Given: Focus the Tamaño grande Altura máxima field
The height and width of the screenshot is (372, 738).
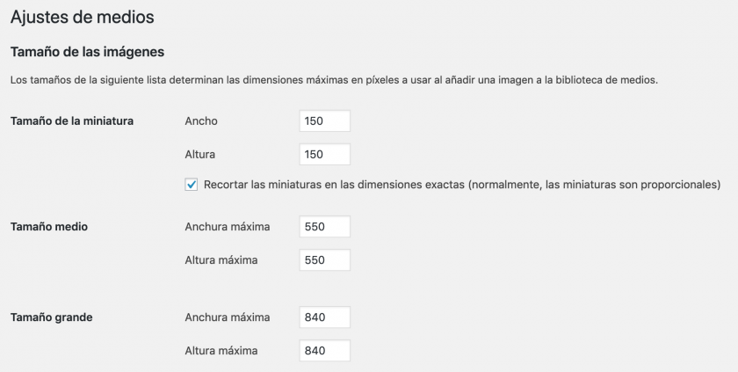Looking at the screenshot, I should point(324,351).
